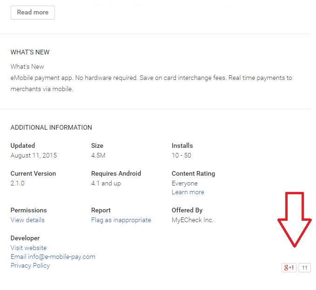Click Email info@e-mobile-pay.com link
Screen dimensions: 316x290
pyautogui.click(x=53, y=257)
